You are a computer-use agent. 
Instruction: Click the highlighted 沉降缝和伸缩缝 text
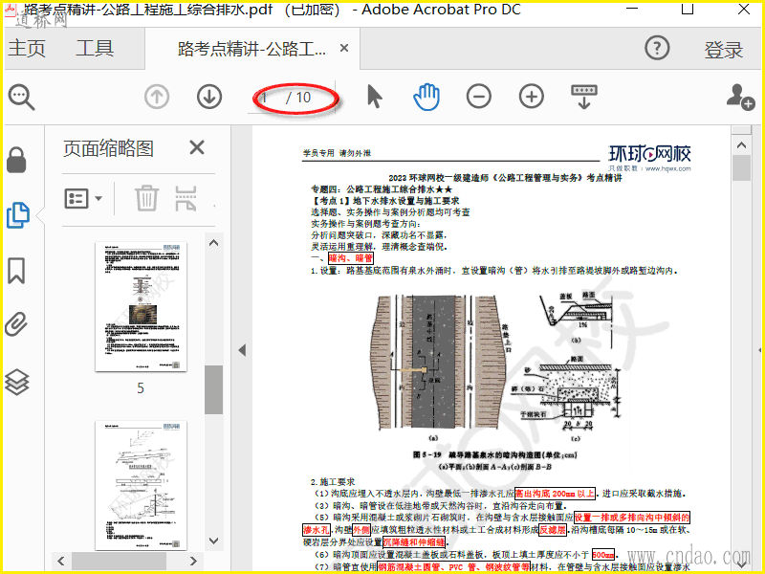pos(414,541)
